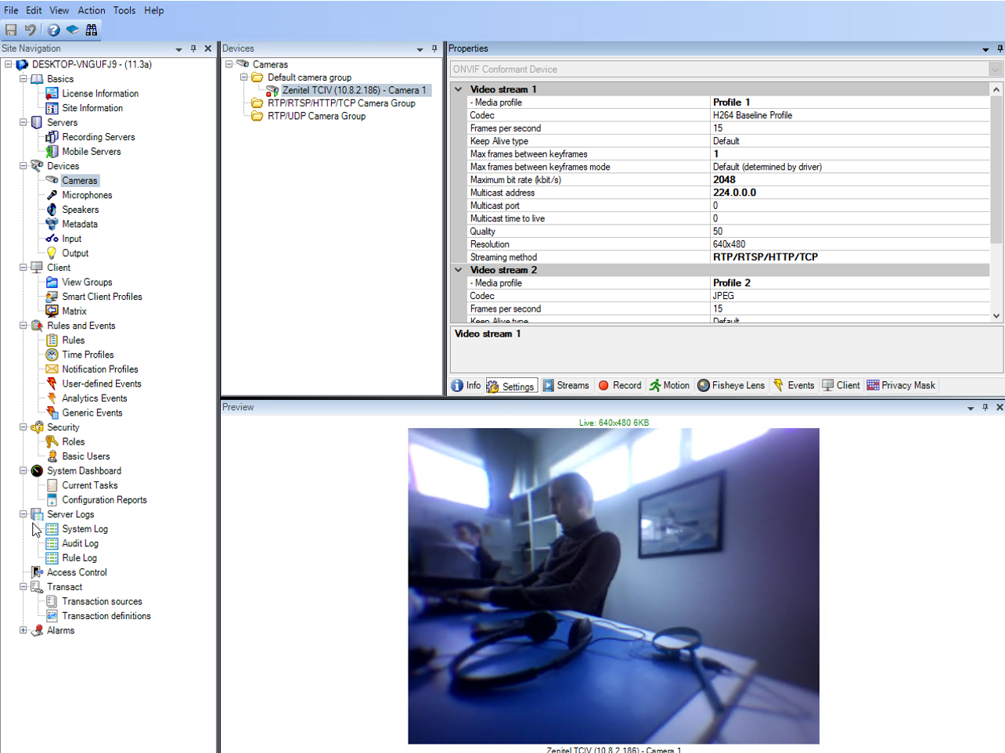Select Zenitel TCIV Camera 1 device
This screenshot has width=1005, height=753.
(354, 90)
